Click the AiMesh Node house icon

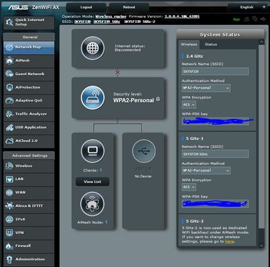click(x=92, y=203)
